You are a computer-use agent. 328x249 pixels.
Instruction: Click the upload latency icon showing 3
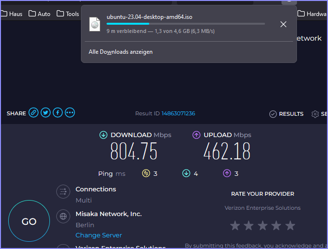[227, 173]
